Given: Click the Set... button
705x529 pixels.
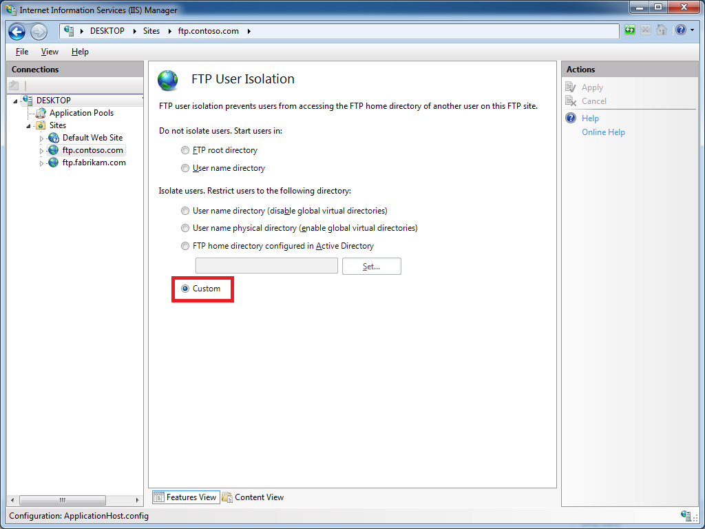Looking at the screenshot, I should pyautogui.click(x=371, y=267).
